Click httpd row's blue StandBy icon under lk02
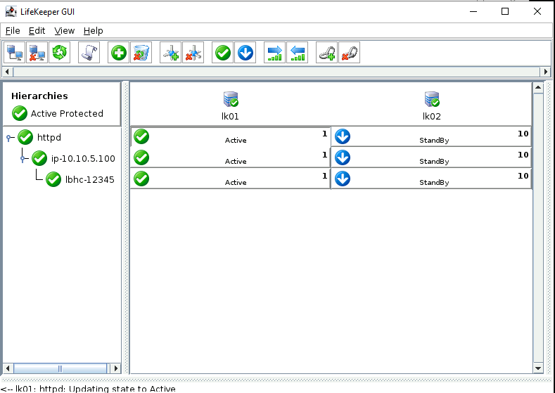 point(343,136)
